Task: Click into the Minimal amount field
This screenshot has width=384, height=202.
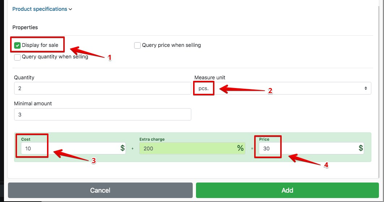Action: tap(102, 114)
